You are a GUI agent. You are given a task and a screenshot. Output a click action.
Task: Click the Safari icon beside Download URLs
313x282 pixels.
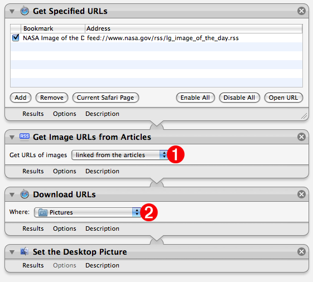(x=25, y=194)
